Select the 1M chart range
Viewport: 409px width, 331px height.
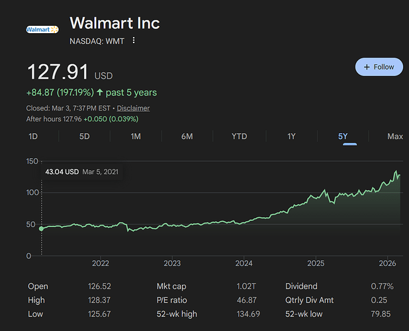point(136,136)
